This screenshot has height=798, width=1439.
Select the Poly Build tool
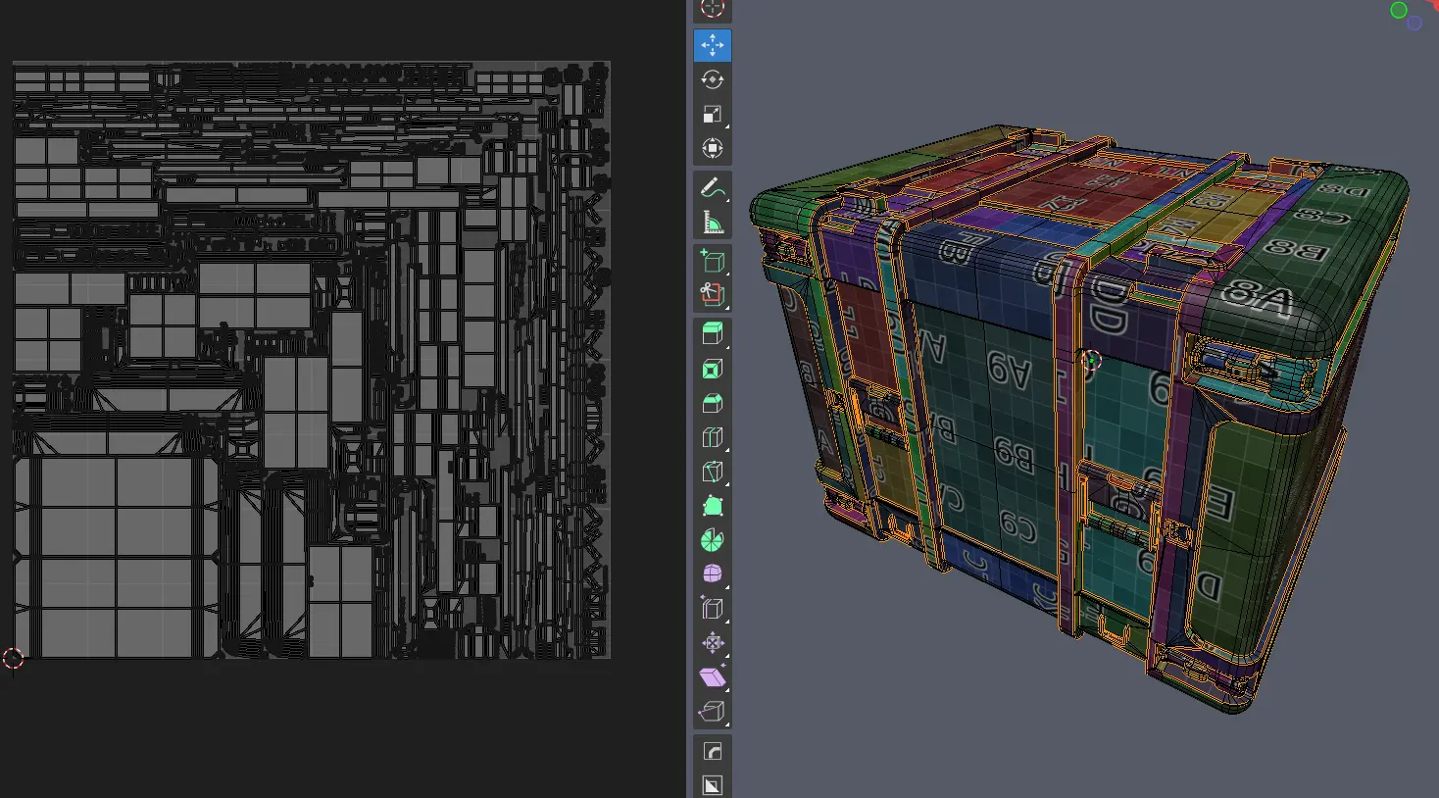click(713, 506)
